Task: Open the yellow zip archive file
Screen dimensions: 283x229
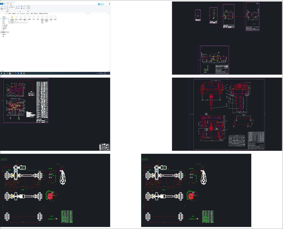Action: pyautogui.click(x=12, y=17)
